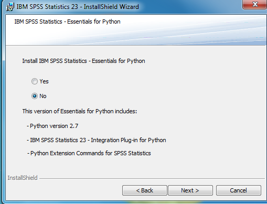The image size is (267, 204).
Task: Close the InstallShield Wizard window
Action: pyautogui.click(x=255, y=4)
